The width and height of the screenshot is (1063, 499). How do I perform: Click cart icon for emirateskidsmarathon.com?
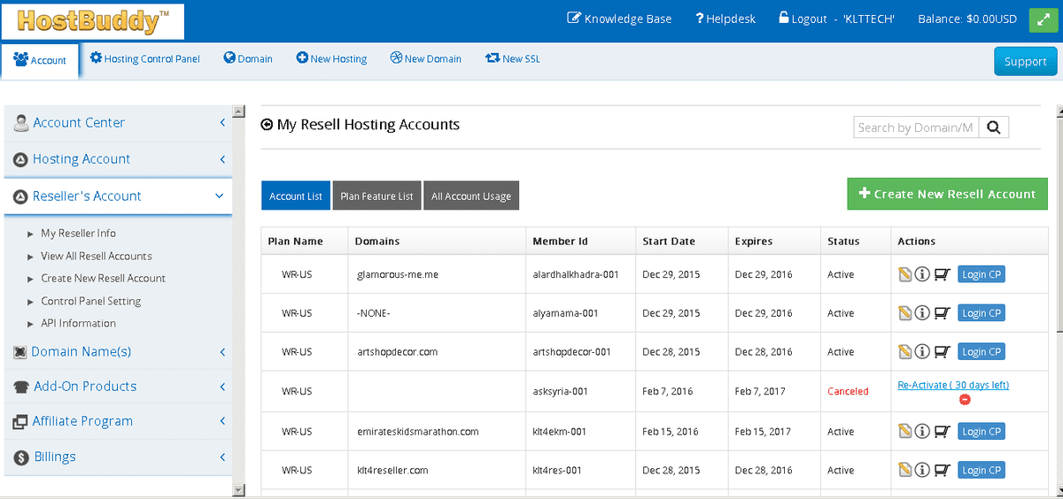coord(943,432)
